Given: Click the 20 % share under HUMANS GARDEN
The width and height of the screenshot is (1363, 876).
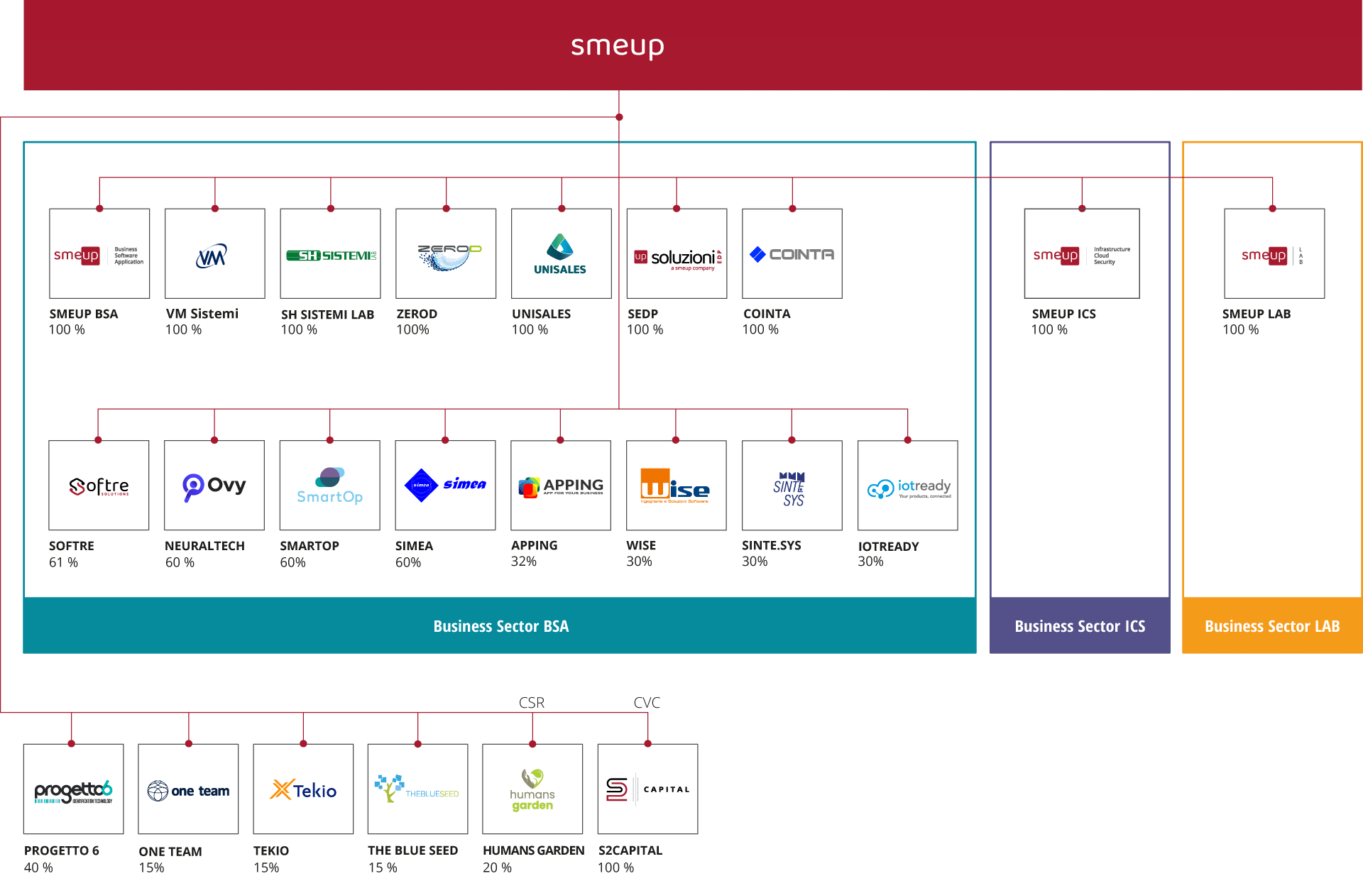Looking at the screenshot, I should click(497, 867).
